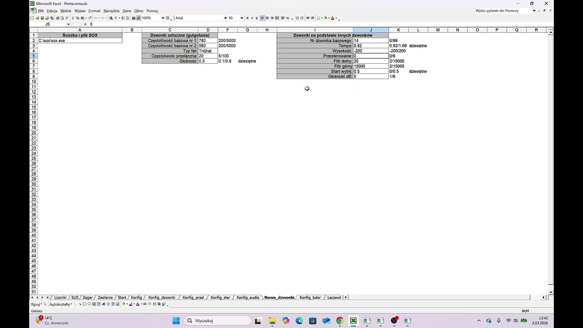Screen dimensions: 583x328
Task: Go to last sheet tab navigation arrow
Action: point(47,297)
